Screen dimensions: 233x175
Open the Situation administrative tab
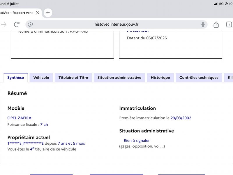(119, 78)
